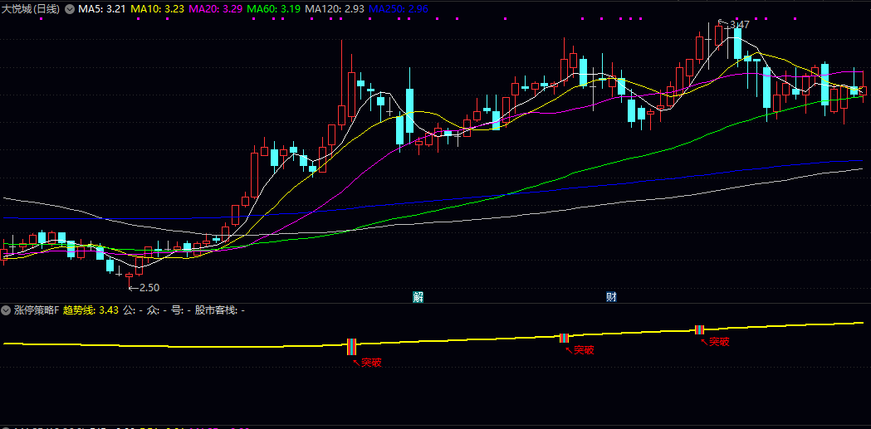
Task: Select the MA5: 3.21 indicator label
Action: click(x=101, y=8)
